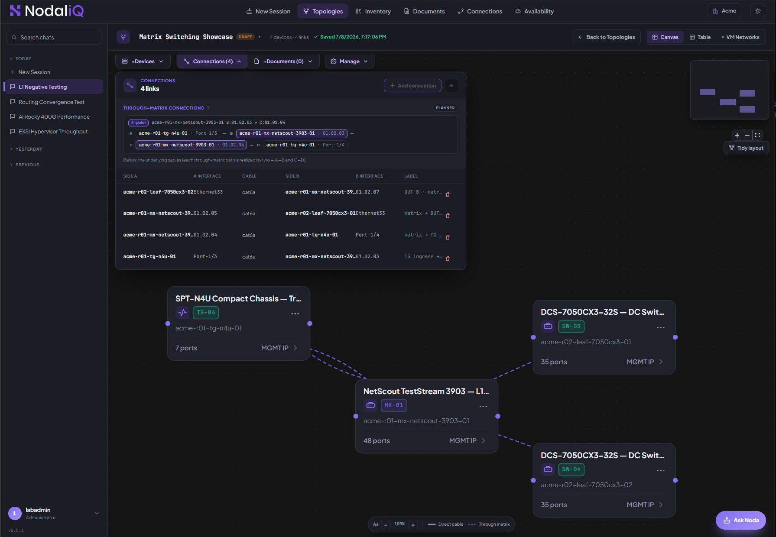Increase canvas text size with plus

413,524
